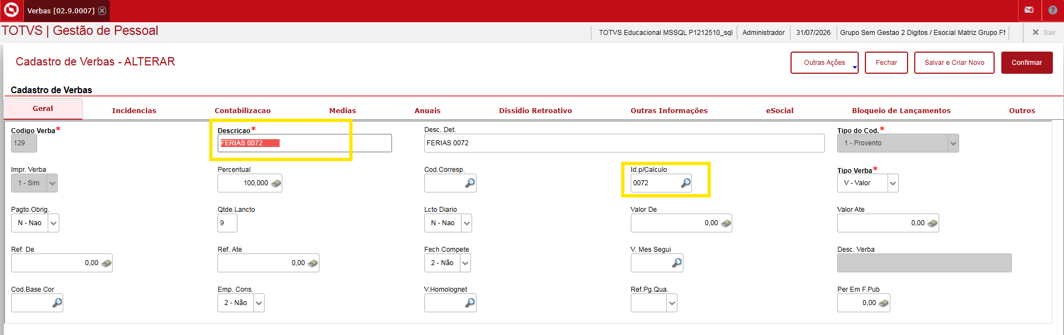
Task: Select the Geral tab
Action: tap(43, 109)
